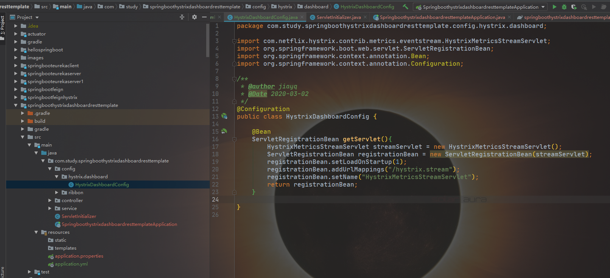Expand the actuator module
This screenshot has width=610, height=278.
(x=16, y=34)
